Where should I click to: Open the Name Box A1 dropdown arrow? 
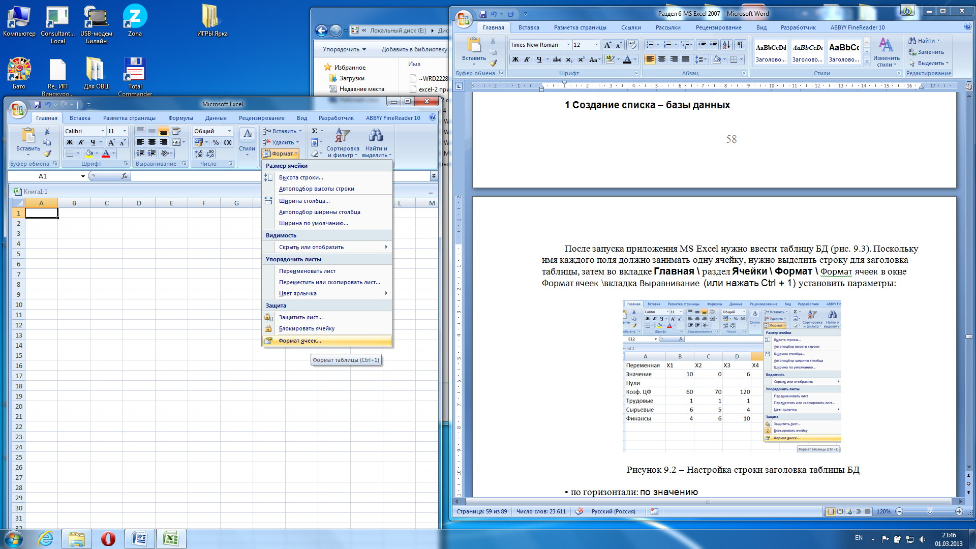point(83,176)
